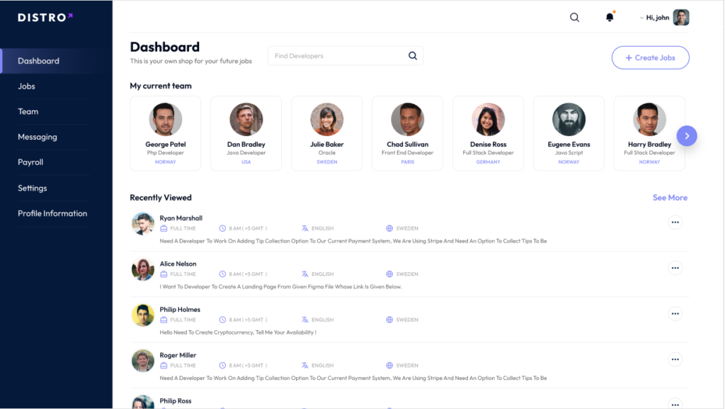This screenshot has width=725, height=409.
Task: Click Philip Holmes's Full Time briefcase icon
Action: point(164,320)
